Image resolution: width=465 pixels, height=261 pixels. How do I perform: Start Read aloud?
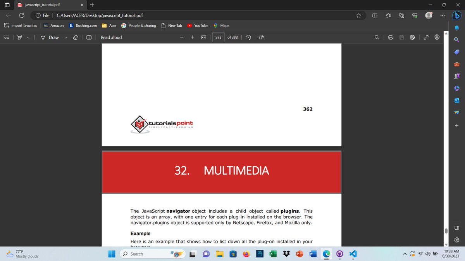[111, 38]
